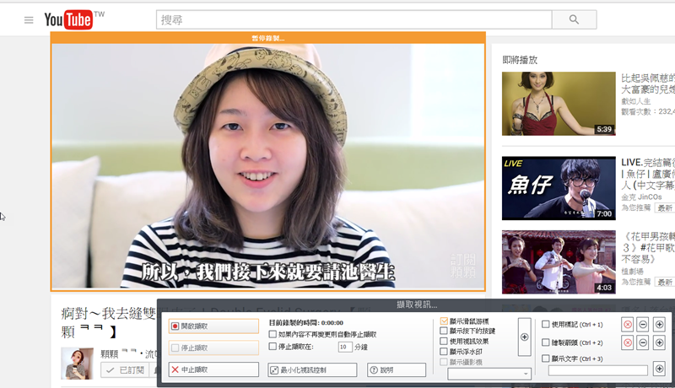Open the YouTube hamburger guide menu
675x388 pixels.
[29, 19]
